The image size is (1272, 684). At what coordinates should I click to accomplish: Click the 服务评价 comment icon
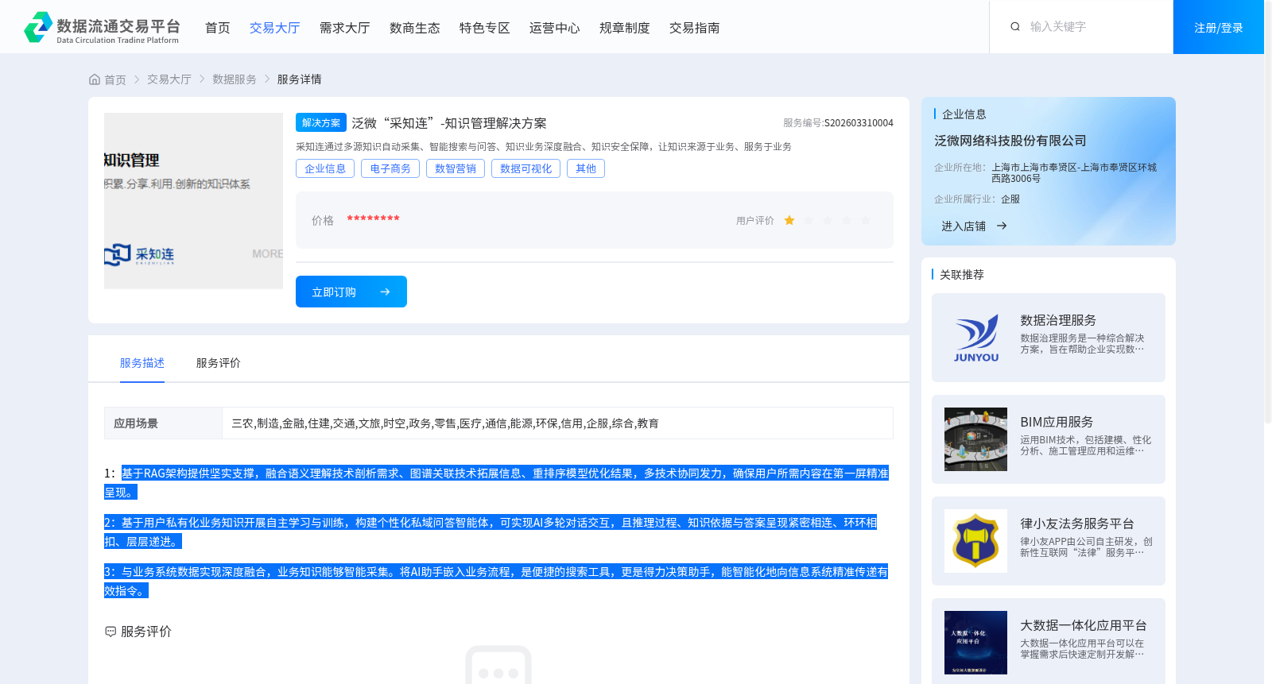pos(111,632)
